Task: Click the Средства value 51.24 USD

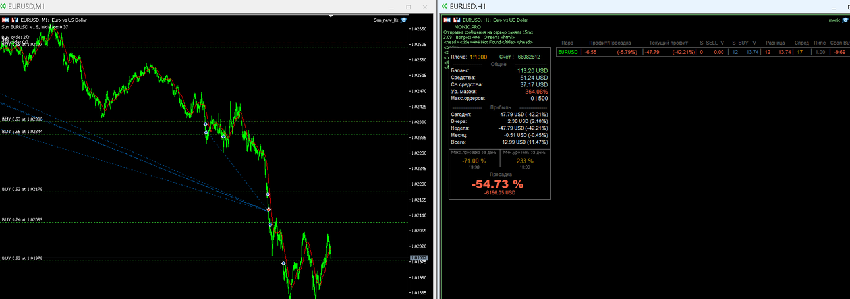Action: pos(534,78)
